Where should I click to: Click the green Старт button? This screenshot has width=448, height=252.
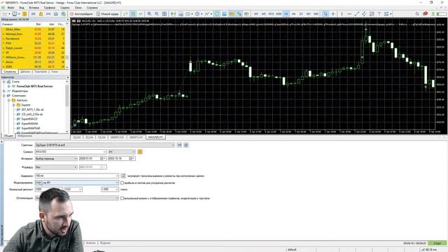click(437, 243)
